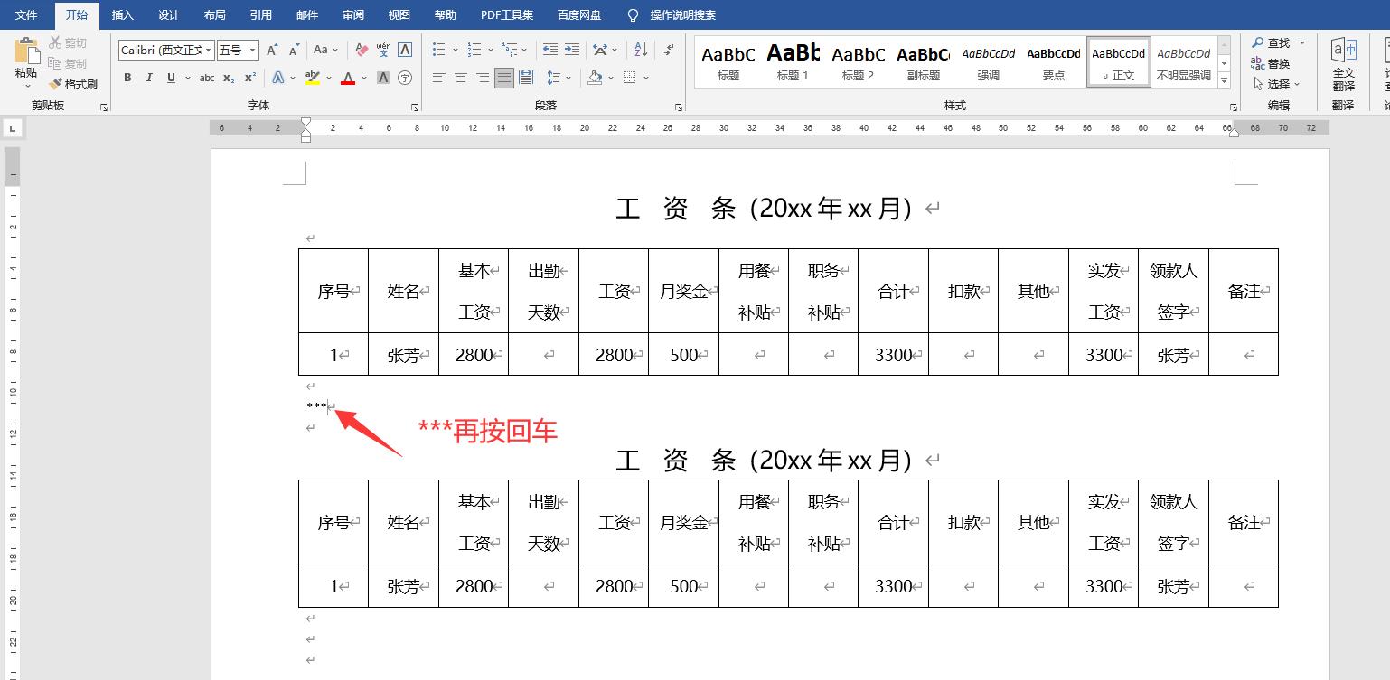Screen dimensions: 1390x680
Task: Click the Show/Hide paragraph marks icon
Action: click(x=667, y=50)
